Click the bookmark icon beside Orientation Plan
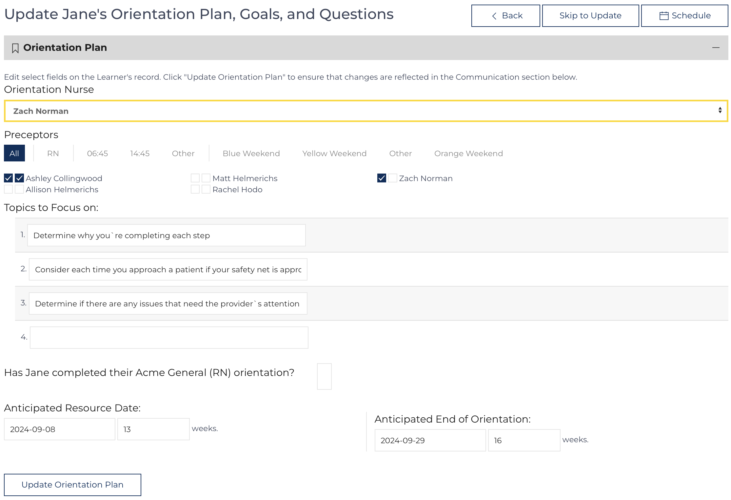731x500 pixels. pos(15,48)
